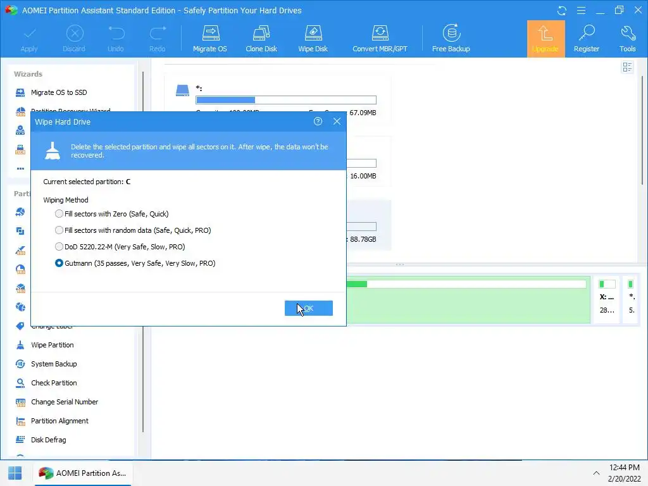648x486 pixels.
Task: Open the Windows Start menu
Action: coord(15,473)
